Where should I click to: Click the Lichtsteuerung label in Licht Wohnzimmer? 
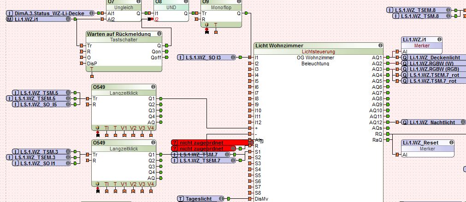tap(318, 52)
